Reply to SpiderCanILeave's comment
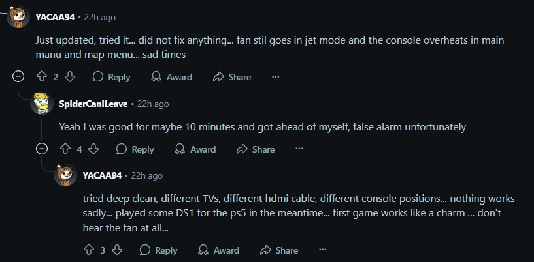 coord(135,149)
